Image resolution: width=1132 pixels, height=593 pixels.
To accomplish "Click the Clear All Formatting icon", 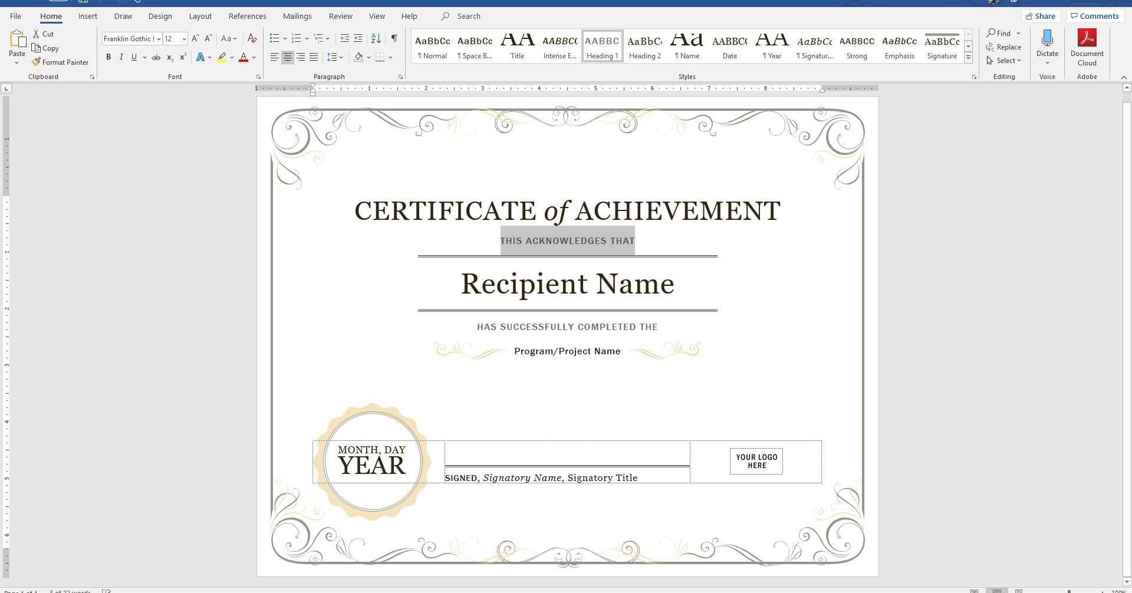I will [252, 38].
